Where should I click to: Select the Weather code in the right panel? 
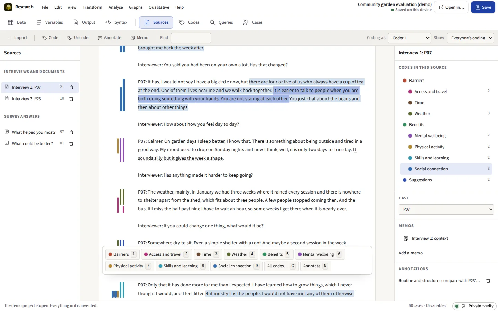pyautogui.click(x=446, y=114)
